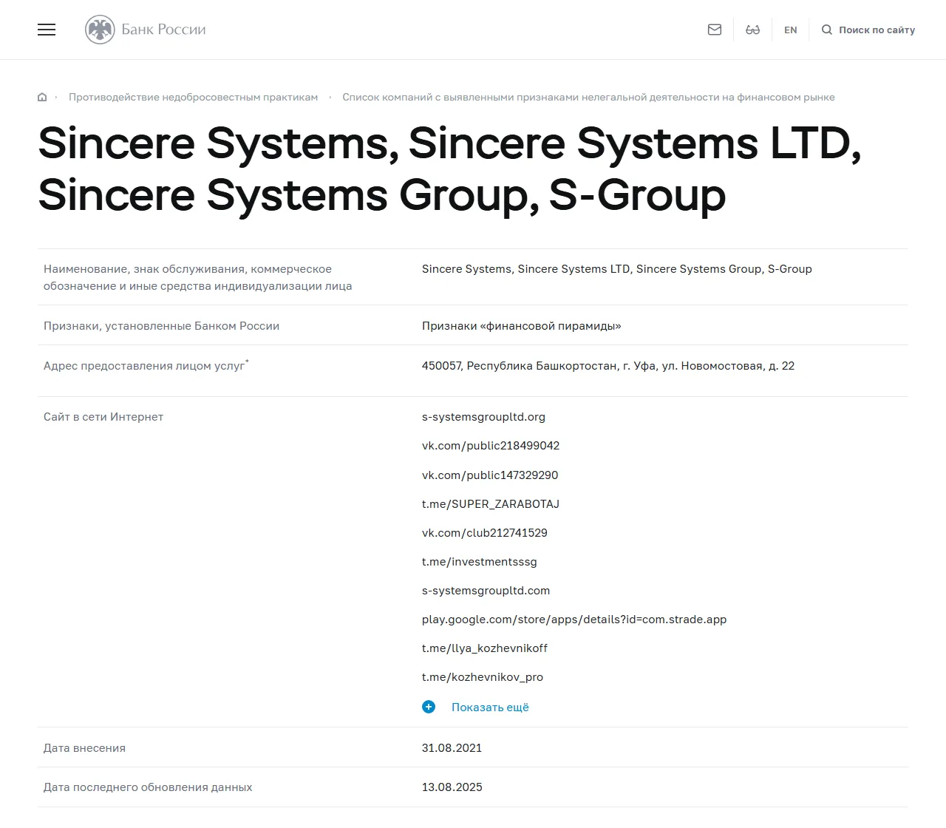Click 'Признаки «финансовой пирамиды»' value

522,325
